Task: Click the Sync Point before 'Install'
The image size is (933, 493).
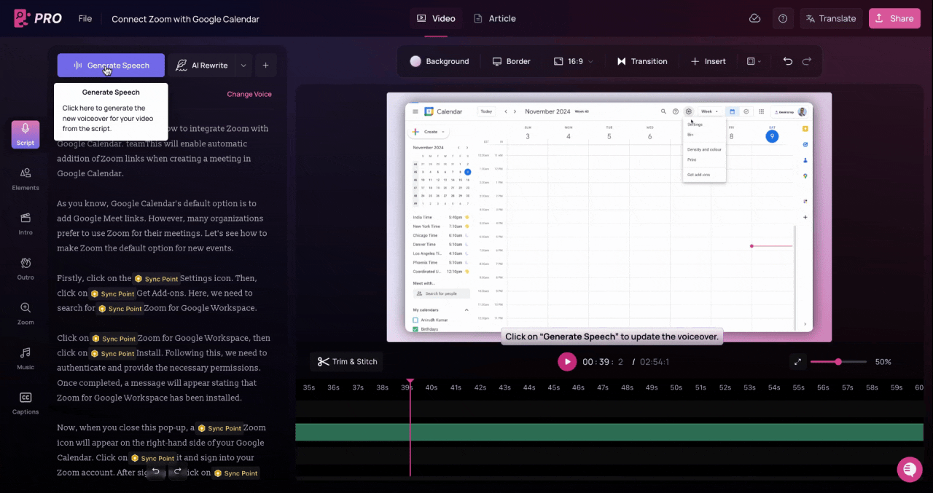Action: pyautogui.click(x=112, y=353)
